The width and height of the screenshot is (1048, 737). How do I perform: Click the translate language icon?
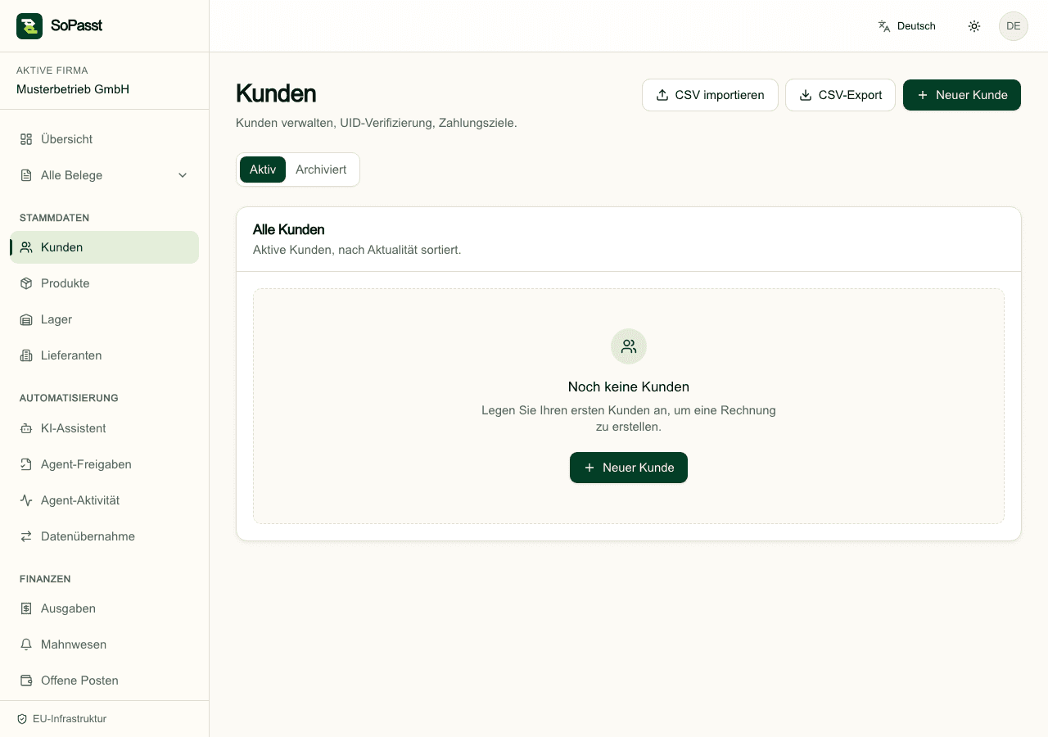pos(884,26)
